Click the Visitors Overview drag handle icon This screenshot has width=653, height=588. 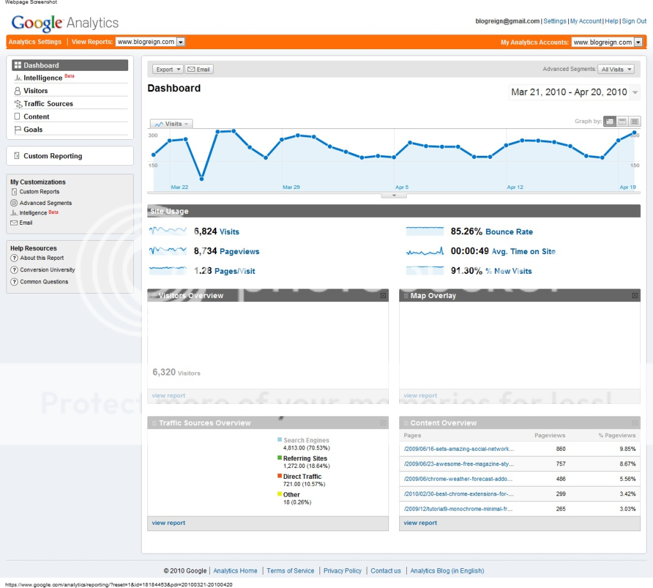pyautogui.click(x=154, y=296)
